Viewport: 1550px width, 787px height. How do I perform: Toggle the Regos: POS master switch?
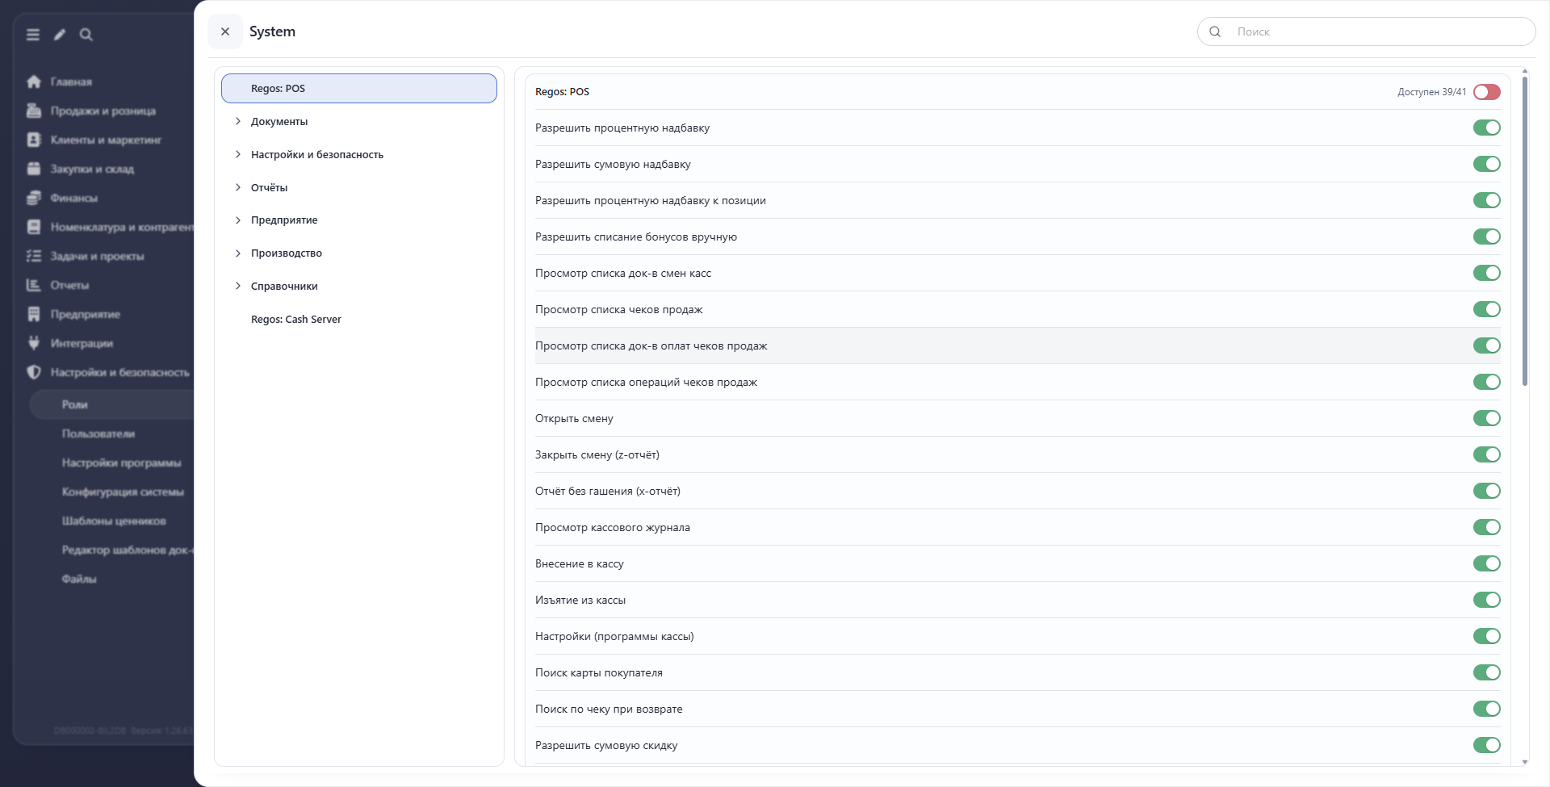[x=1486, y=92]
